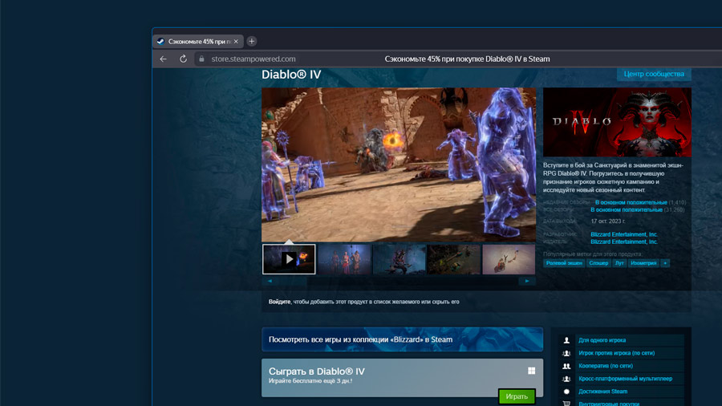Close the Steam browser tab

tap(236, 42)
